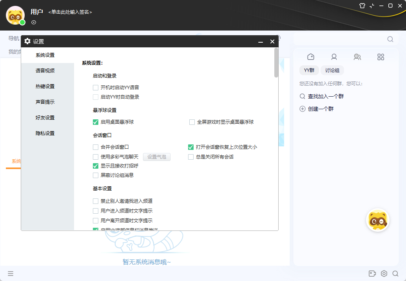Click the user avatar picture
406x281 pixels.
[15, 15]
